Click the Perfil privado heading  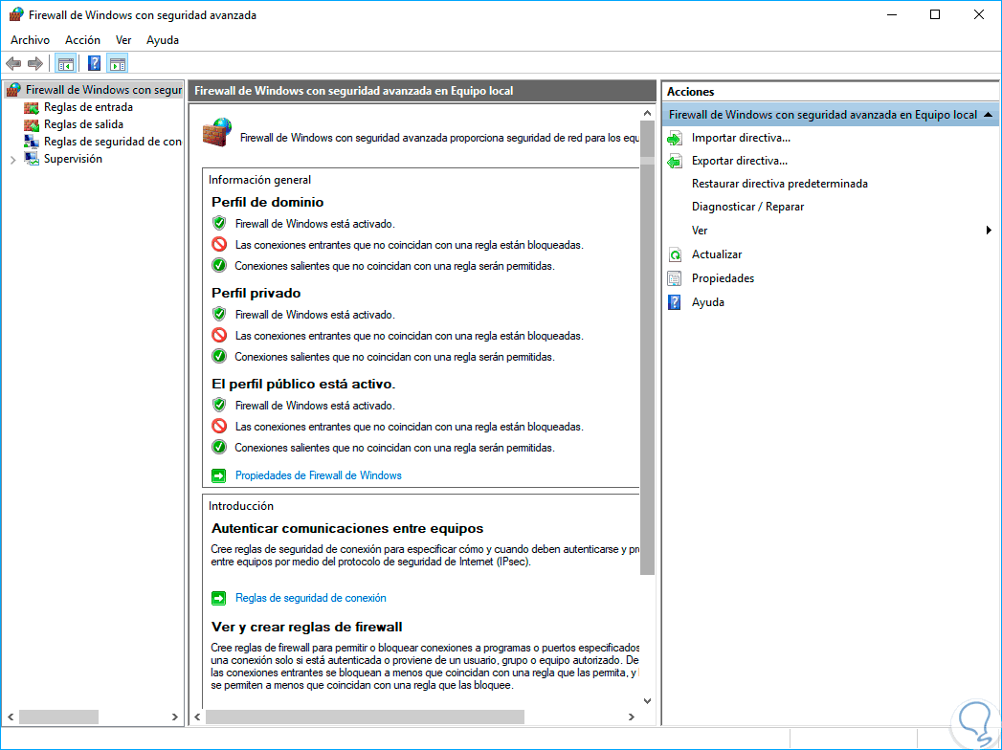pos(256,294)
